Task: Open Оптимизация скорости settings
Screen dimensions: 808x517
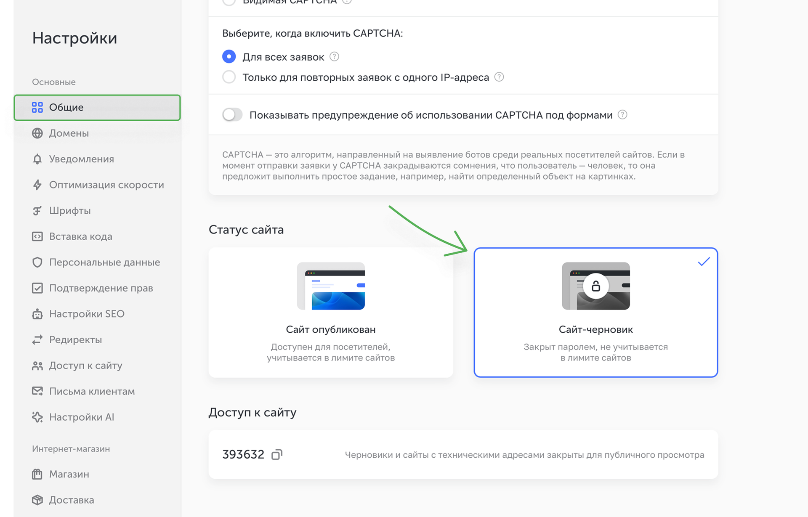Action: tap(107, 185)
